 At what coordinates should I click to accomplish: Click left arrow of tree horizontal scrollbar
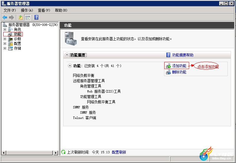(4, 153)
